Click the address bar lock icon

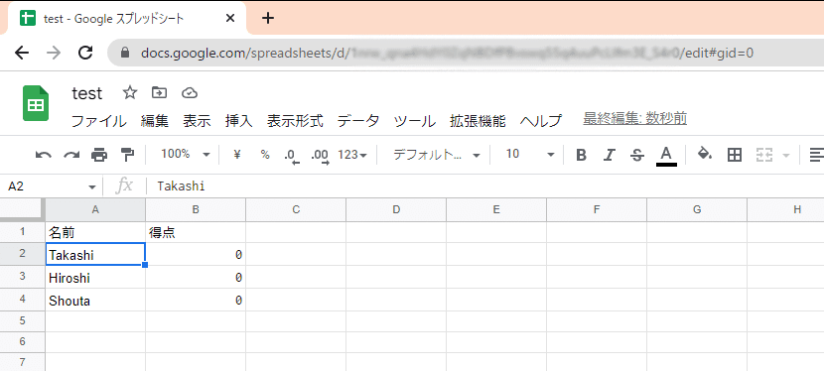pyautogui.click(x=124, y=53)
